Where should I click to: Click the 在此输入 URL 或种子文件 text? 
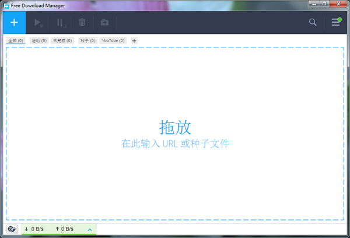[x=175, y=144]
